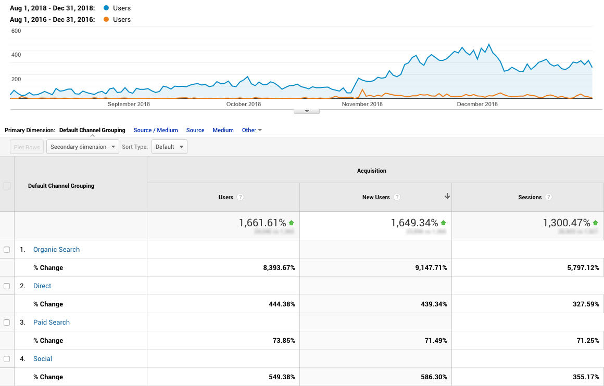Click the help icon next to Users column

click(240, 197)
